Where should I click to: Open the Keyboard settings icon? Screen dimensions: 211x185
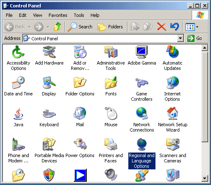coord(49,113)
